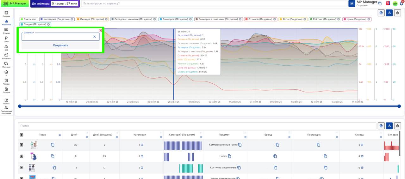Toggle the Снять все series chip
Viewport: 405px width, 179px height.
pos(28,19)
